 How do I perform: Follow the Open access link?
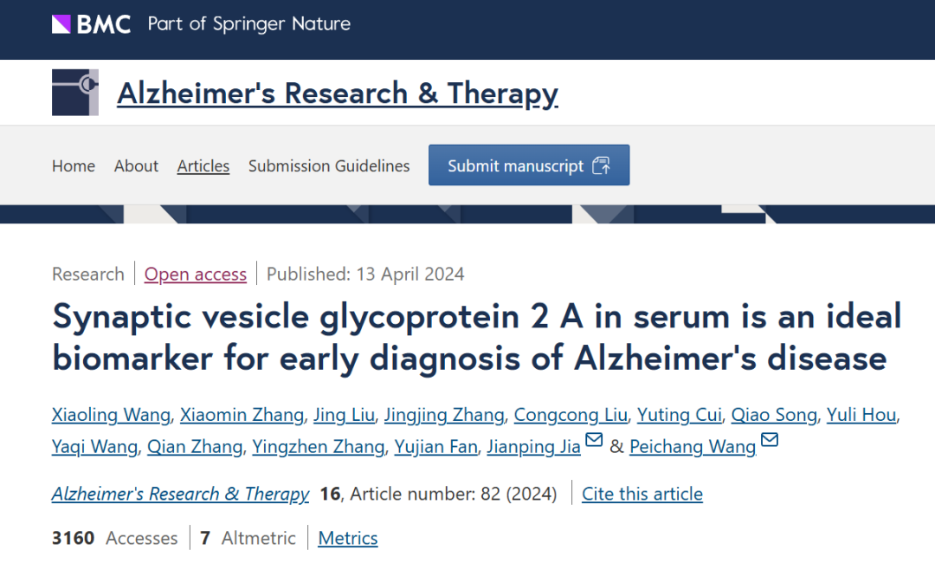pos(196,275)
